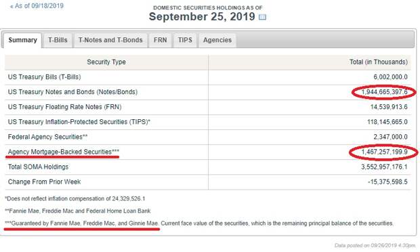Image resolution: width=420 pixels, height=252 pixels.
Task: Switch to the Agencies tab
Action: pyautogui.click(x=217, y=40)
